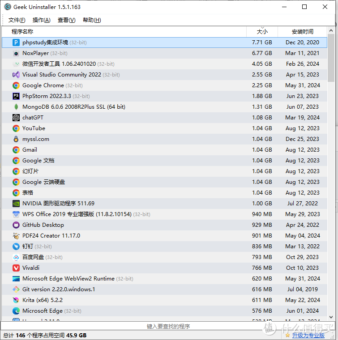
Task: Click the myssl.com lock icon
Action: [16, 139]
